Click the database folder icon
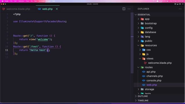Screen dimensions: 185x104 (142, 32)
